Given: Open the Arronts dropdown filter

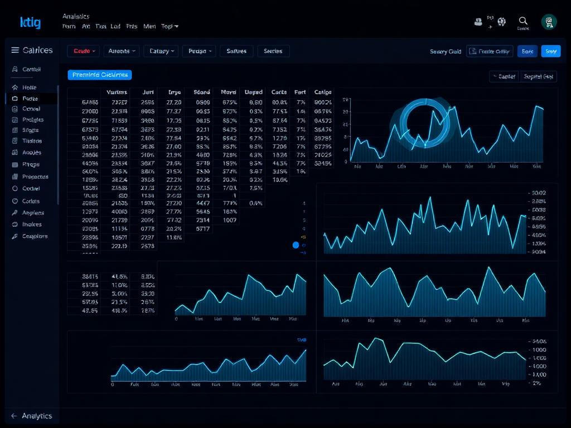Looking at the screenshot, I should coord(122,51).
